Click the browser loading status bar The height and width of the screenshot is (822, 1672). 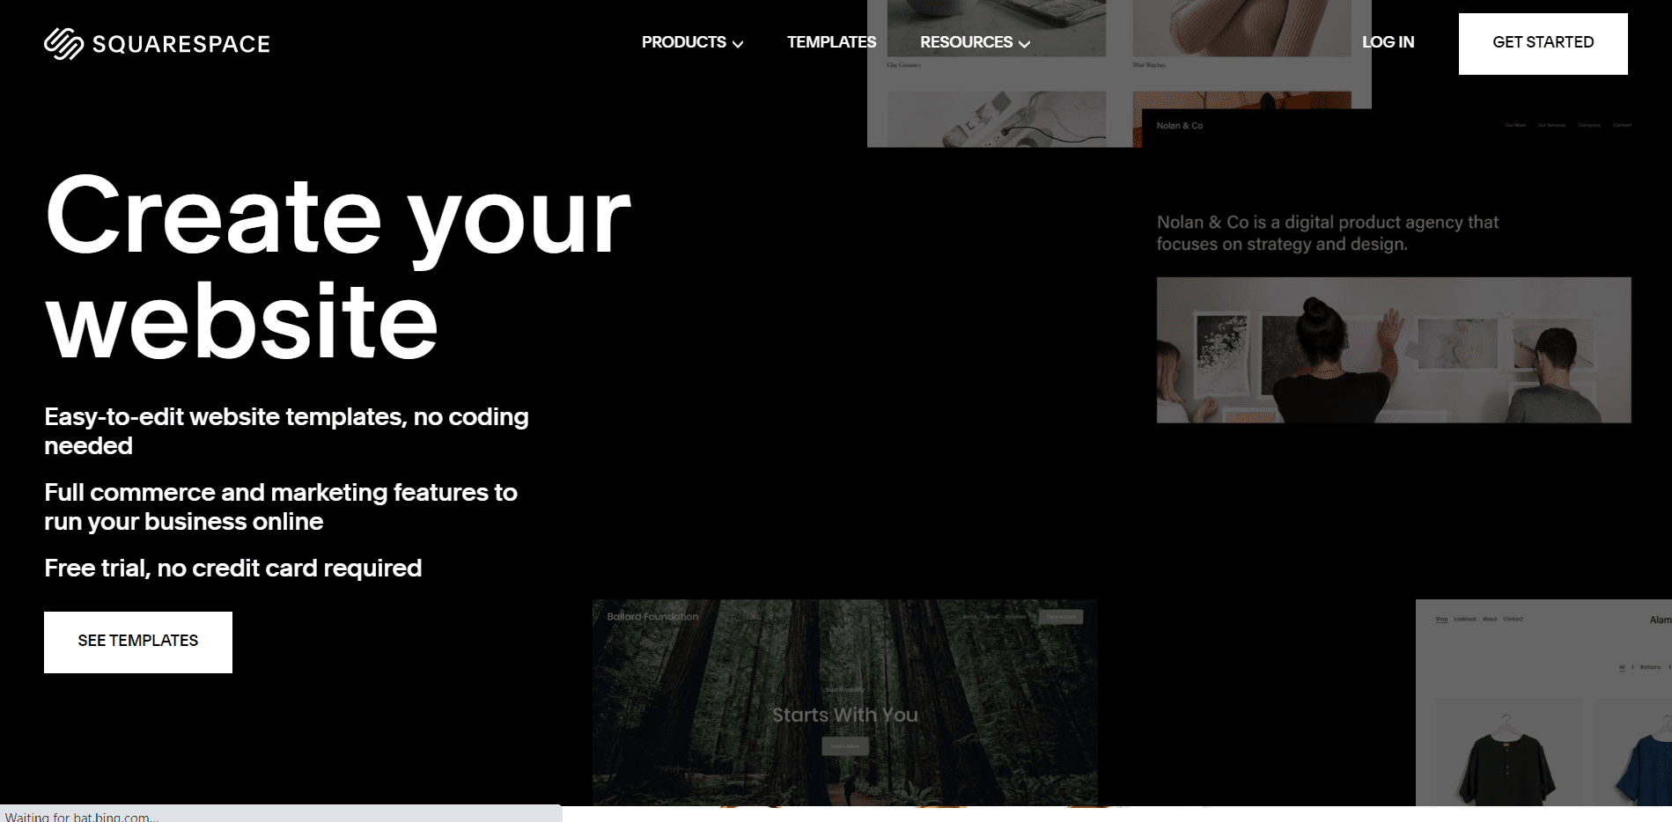pos(280,815)
